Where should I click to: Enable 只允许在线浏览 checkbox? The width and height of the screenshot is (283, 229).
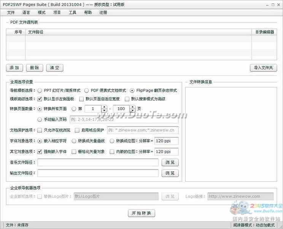point(40,130)
